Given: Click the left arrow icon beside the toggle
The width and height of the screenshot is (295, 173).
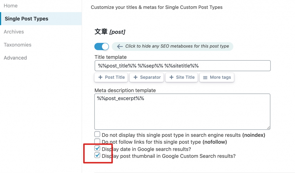Looking at the screenshot, I should [x=120, y=46].
